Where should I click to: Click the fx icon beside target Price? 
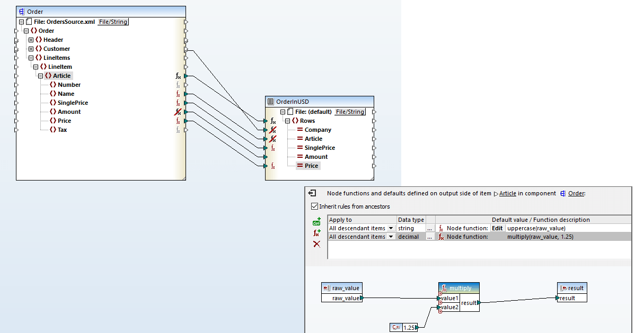tap(273, 166)
